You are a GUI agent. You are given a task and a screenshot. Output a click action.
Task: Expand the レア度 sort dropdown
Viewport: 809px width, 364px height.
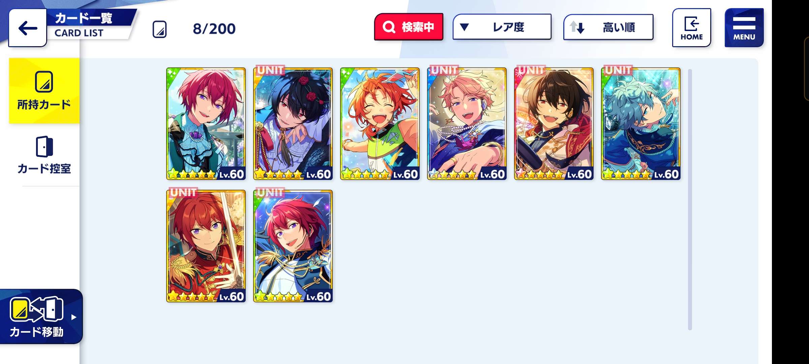[x=502, y=27]
